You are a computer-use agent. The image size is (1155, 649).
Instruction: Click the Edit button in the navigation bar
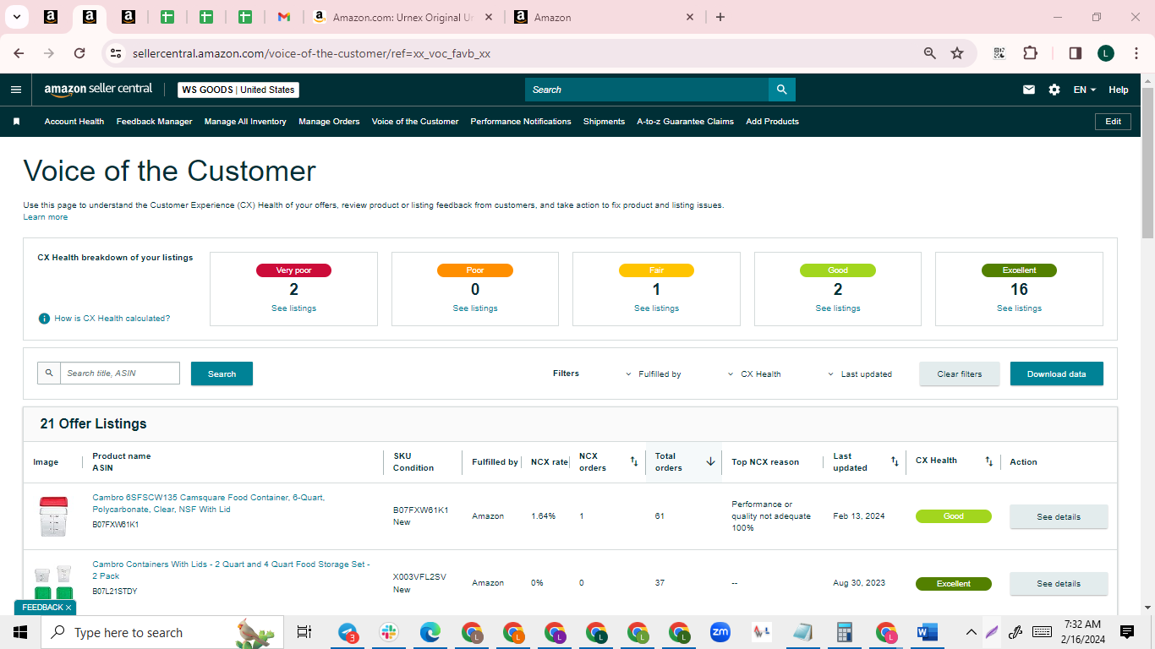pyautogui.click(x=1114, y=122)
